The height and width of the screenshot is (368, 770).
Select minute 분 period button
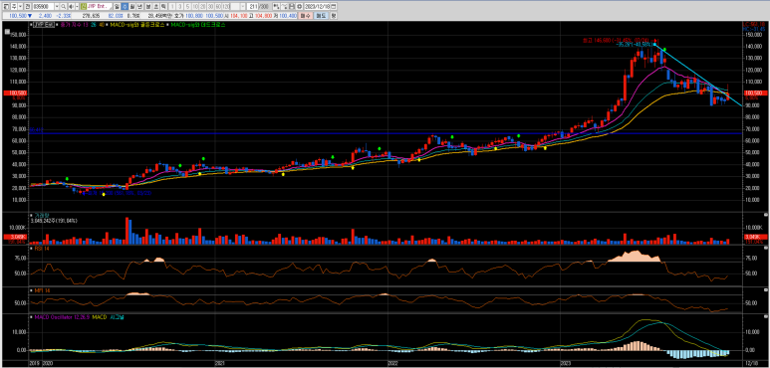148,6
